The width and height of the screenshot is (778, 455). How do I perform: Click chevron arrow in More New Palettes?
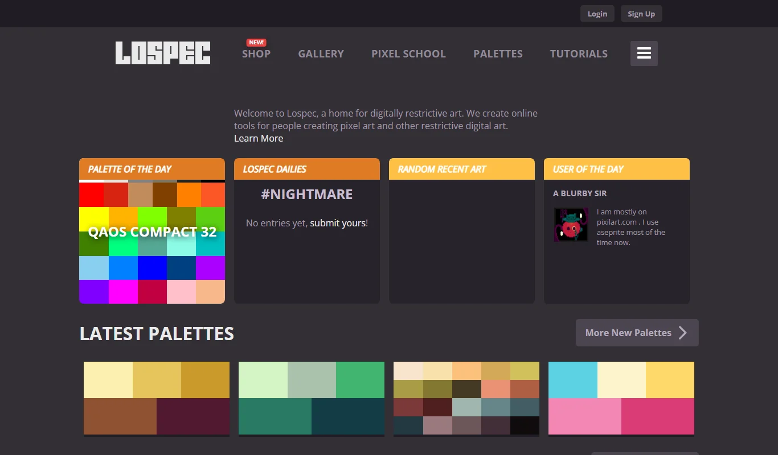(683, 333)
